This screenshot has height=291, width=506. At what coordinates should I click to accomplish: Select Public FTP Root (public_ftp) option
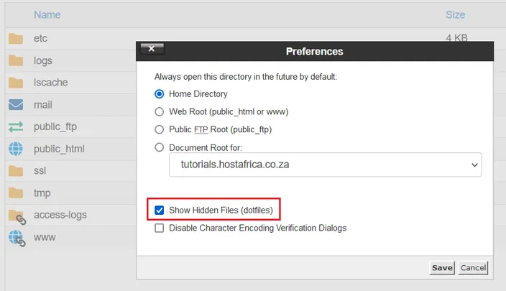click(159, 129)
